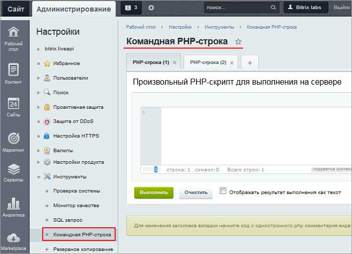Viewport: 352px width, 254px height.
Task: Expand the Поиск tree node
Action: click(38, 92)
